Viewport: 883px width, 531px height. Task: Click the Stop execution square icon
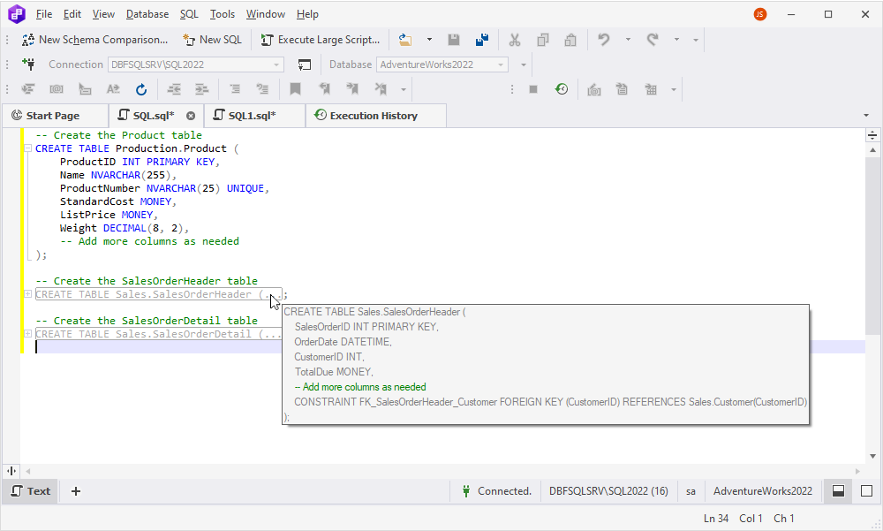[533, 89]
